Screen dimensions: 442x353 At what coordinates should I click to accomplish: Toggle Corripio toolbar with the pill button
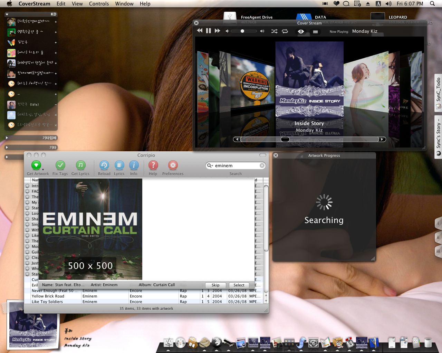click(x=263, y=155)
